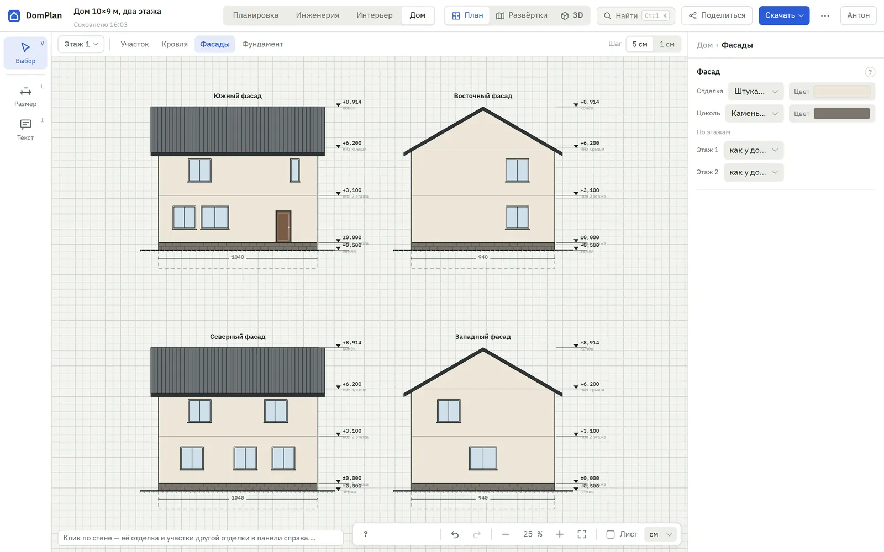
Task: Click the Восточный фасад title label
Action: pyautogui.click(x=483, y=96)
